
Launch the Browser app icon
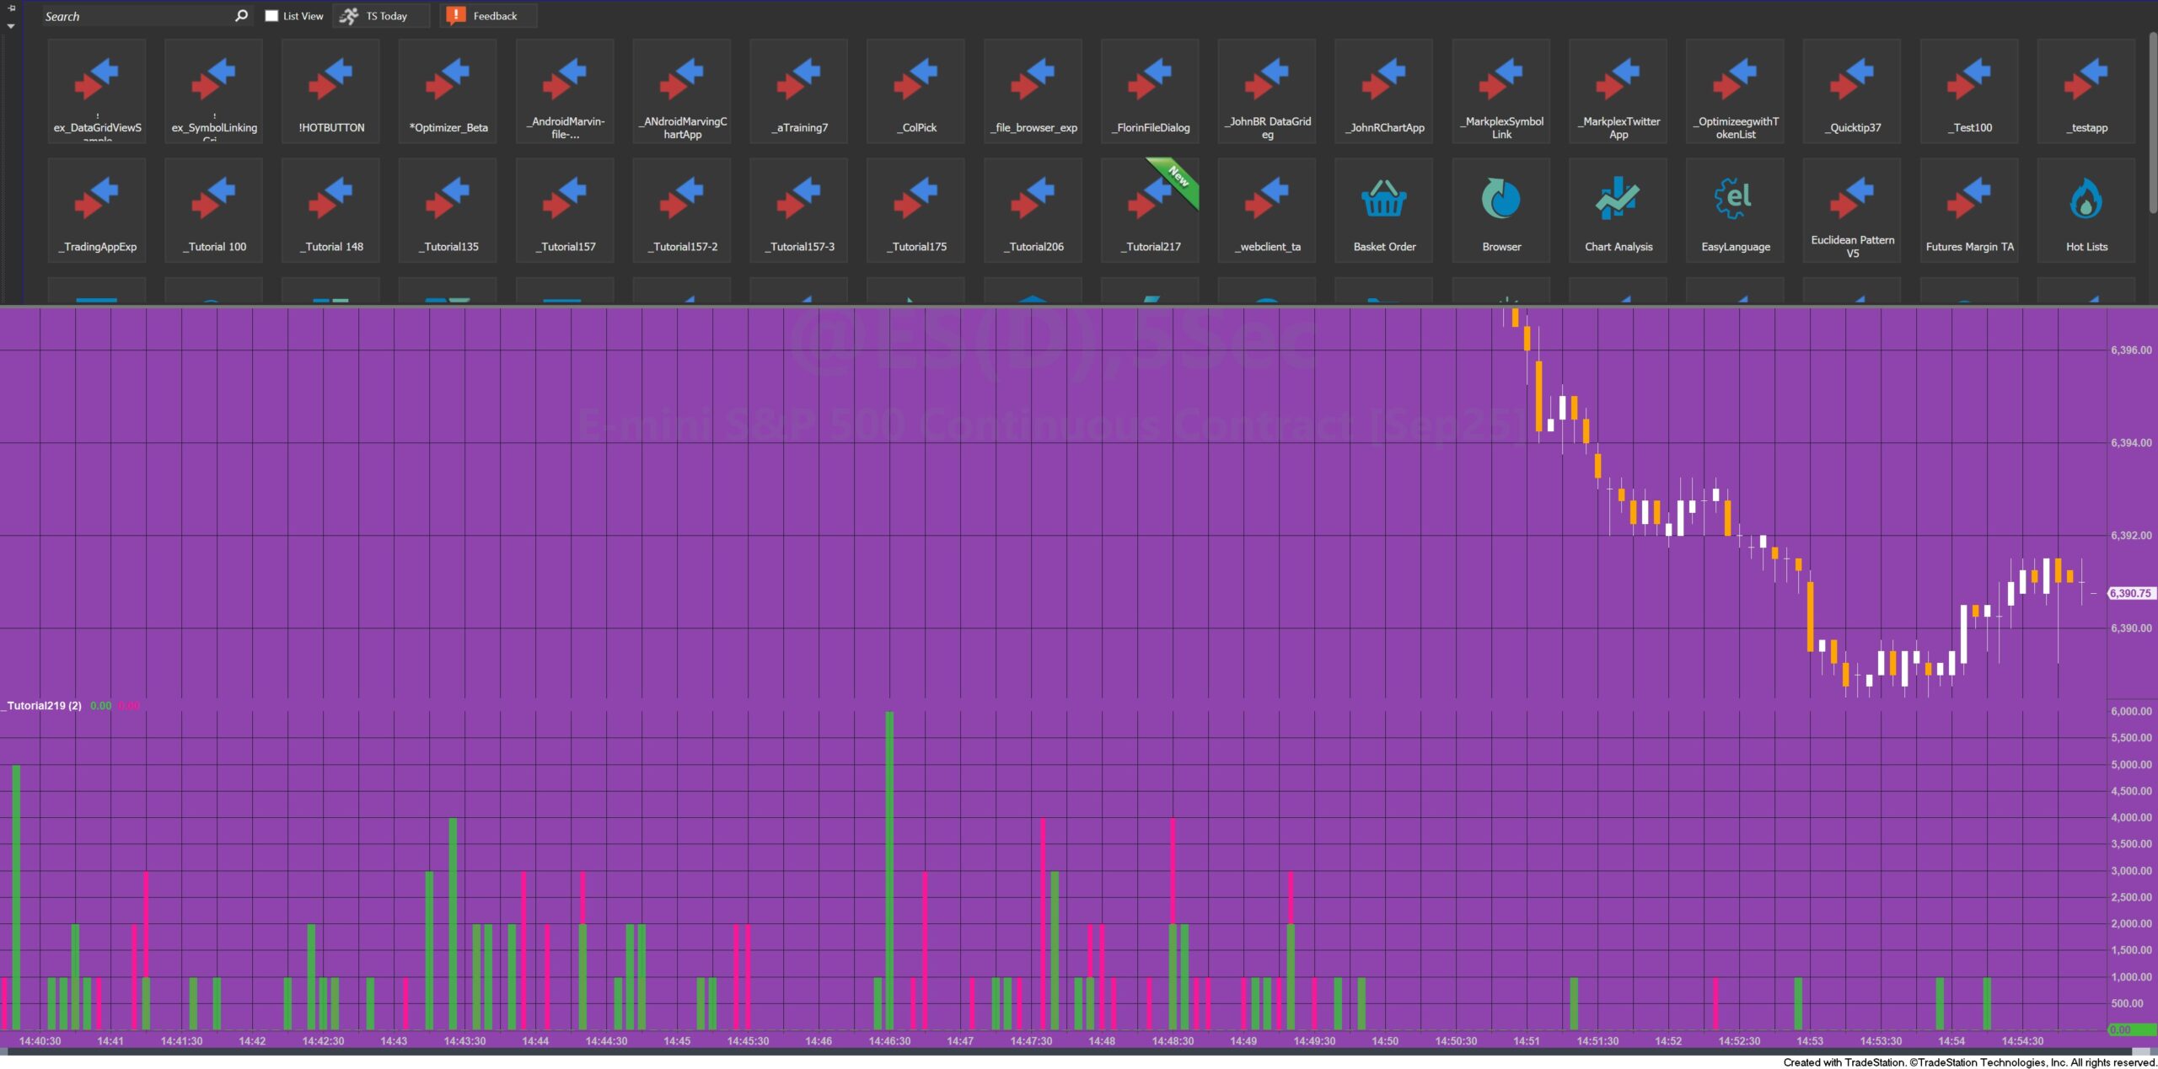[x=1500, y=210]
